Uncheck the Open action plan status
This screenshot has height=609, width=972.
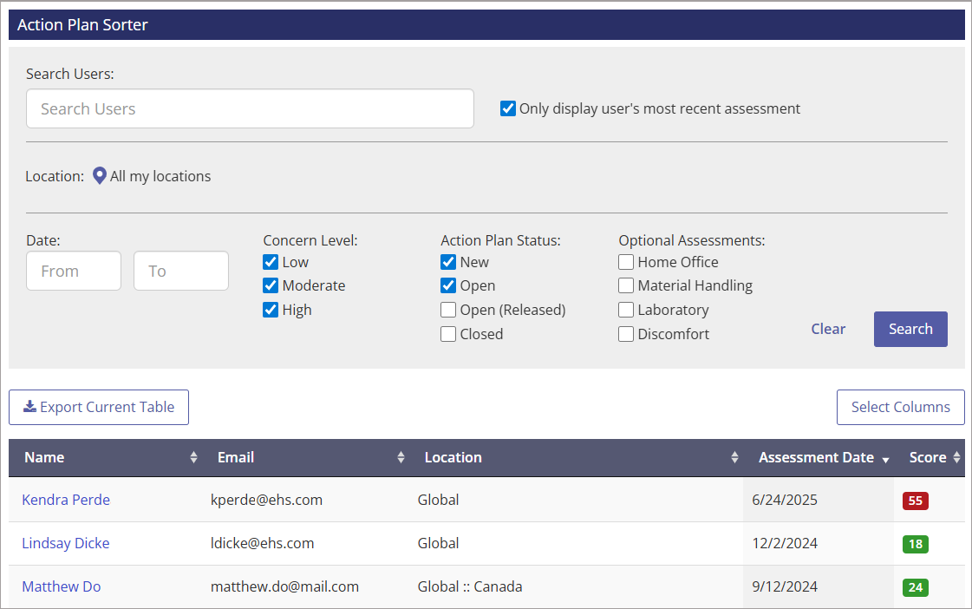[448, 285]
